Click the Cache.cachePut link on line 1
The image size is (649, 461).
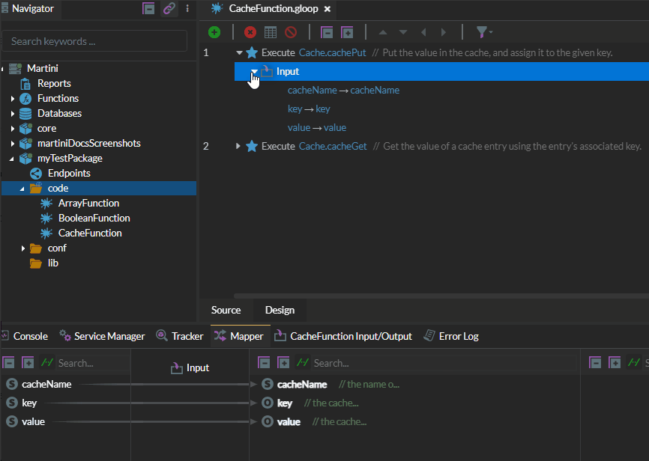tap(332, 52)
